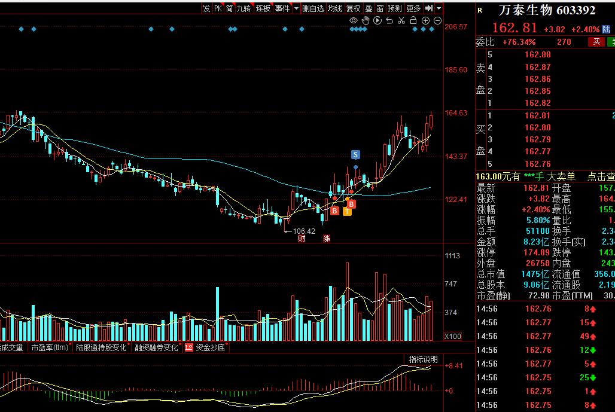Open the 复权 adjustment option
The width and height of the screenshot is (615, 412).
tap(354, 8)
